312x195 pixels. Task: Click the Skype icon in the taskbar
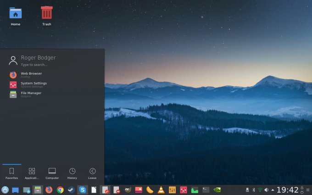point(83,189)
